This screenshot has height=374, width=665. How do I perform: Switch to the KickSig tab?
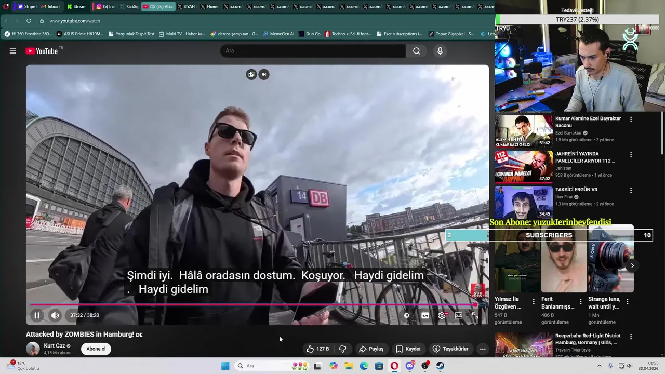[129, 7]
